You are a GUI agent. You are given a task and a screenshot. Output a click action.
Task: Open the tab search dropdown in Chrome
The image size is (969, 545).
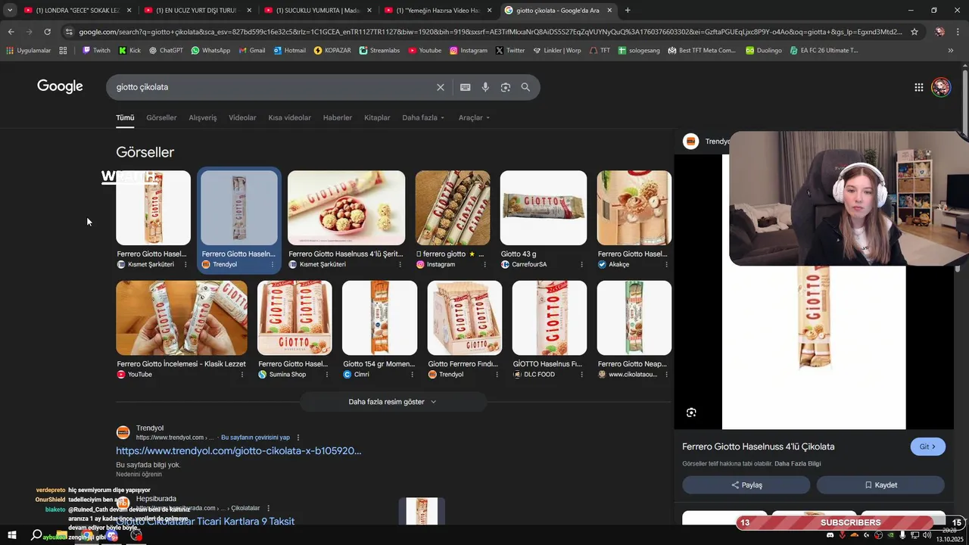tap(10, 11)
